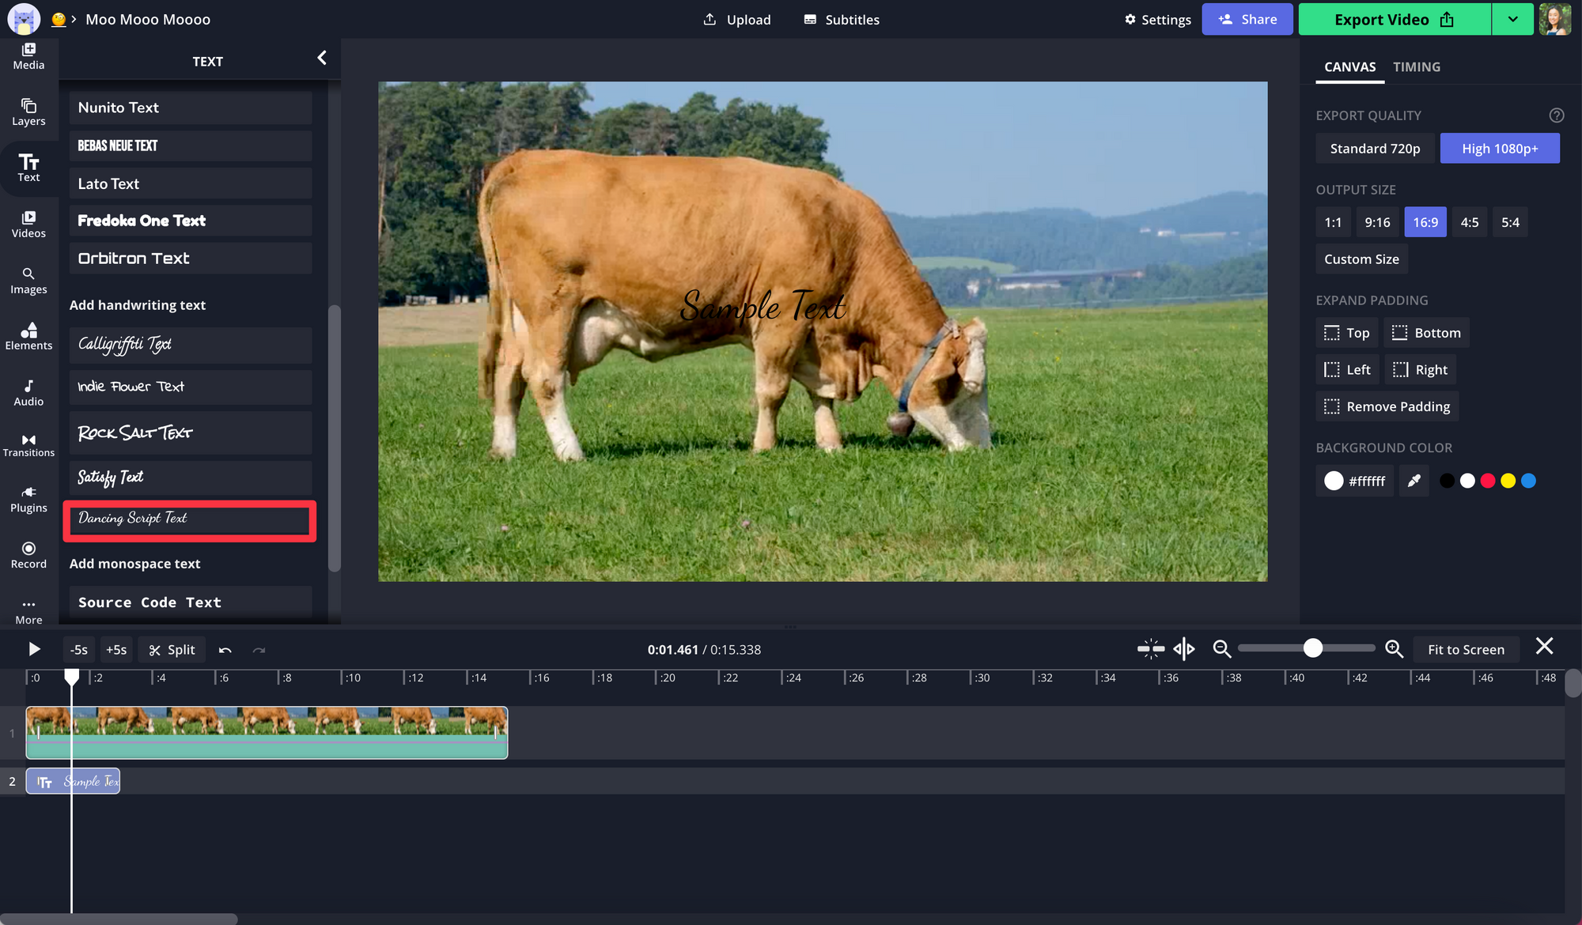Screen dimensions: 1582x925
Task: Switch to the TIMING tab
Action: (x=1416, y=67)
